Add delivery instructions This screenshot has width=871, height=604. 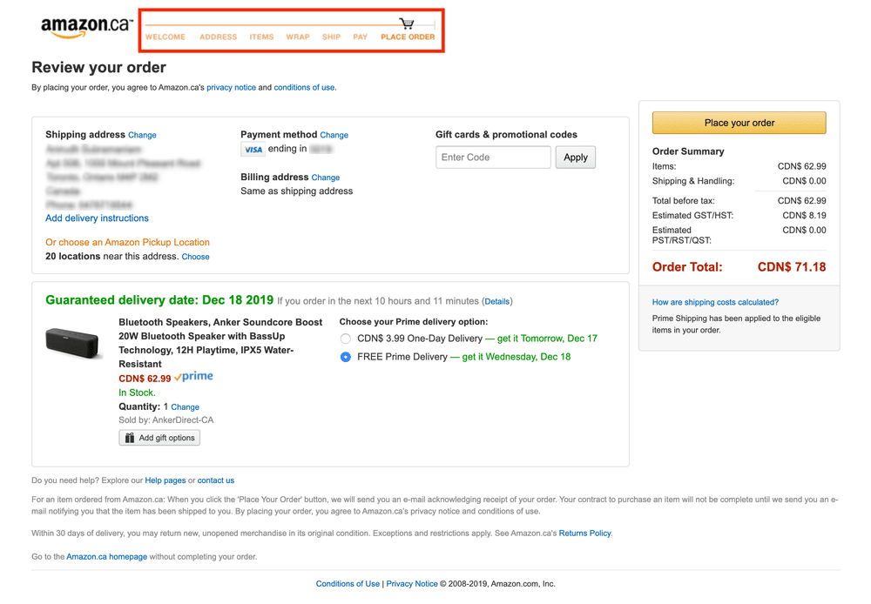pyautogui.click(x=97, y=218)
